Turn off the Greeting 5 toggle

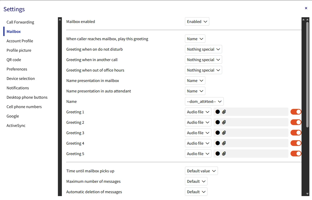click(296, 154)
